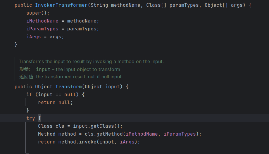The width and height of the screenshot is (269, 154).
Task: Click the iArgs field being assigned
Action: click(x=33, y=37)
